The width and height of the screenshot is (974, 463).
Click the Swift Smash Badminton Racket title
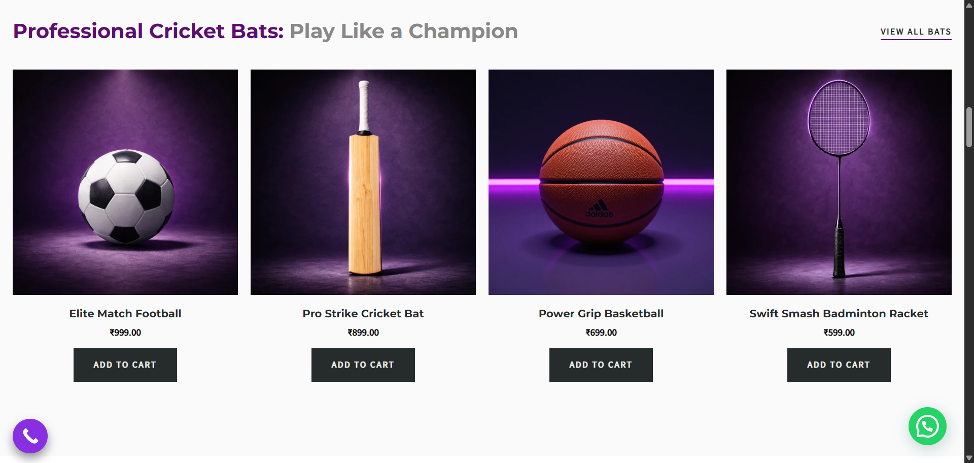839,314
